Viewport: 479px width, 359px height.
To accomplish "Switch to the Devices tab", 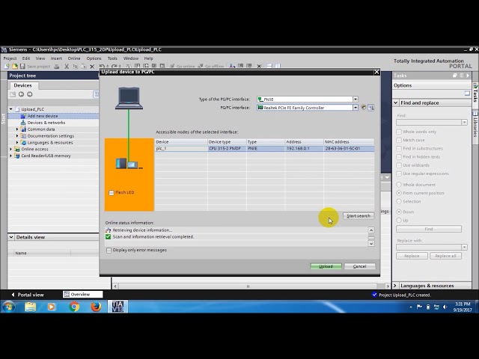I will point(23,85).
